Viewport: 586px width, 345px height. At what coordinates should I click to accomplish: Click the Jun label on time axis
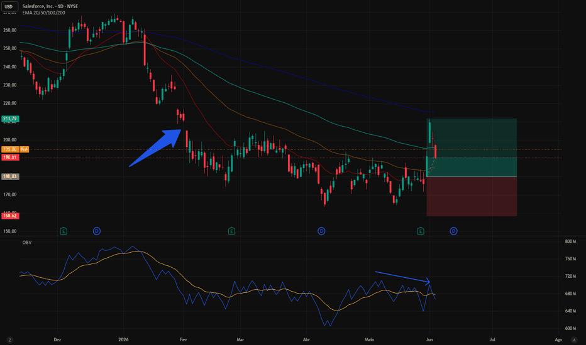(x=429, y=339)
